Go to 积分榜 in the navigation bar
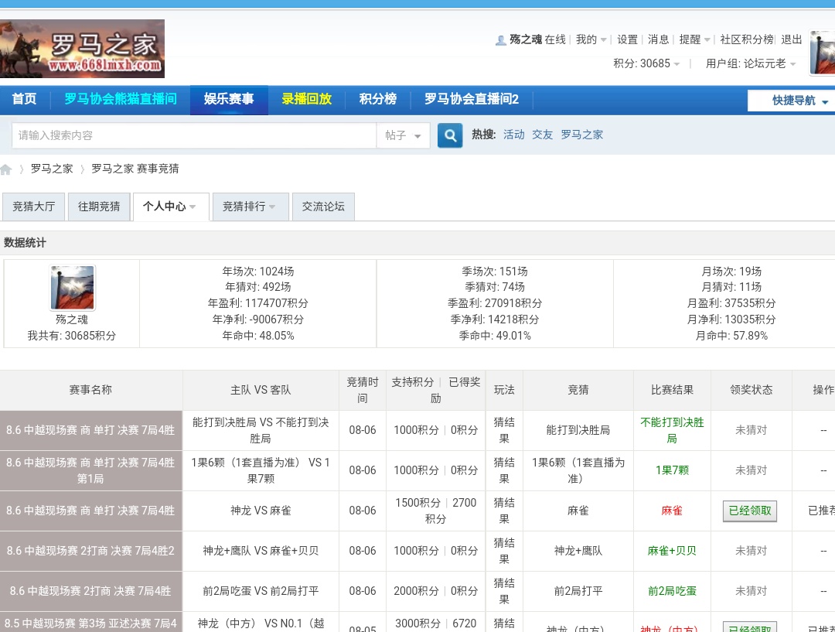 [377, 99]
